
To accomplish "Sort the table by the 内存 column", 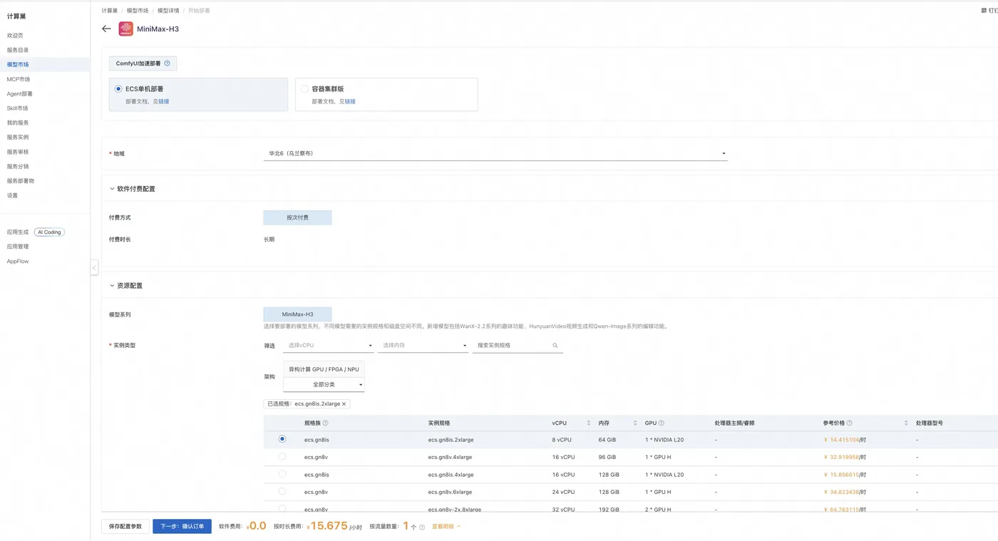I will tap(634, 423).
